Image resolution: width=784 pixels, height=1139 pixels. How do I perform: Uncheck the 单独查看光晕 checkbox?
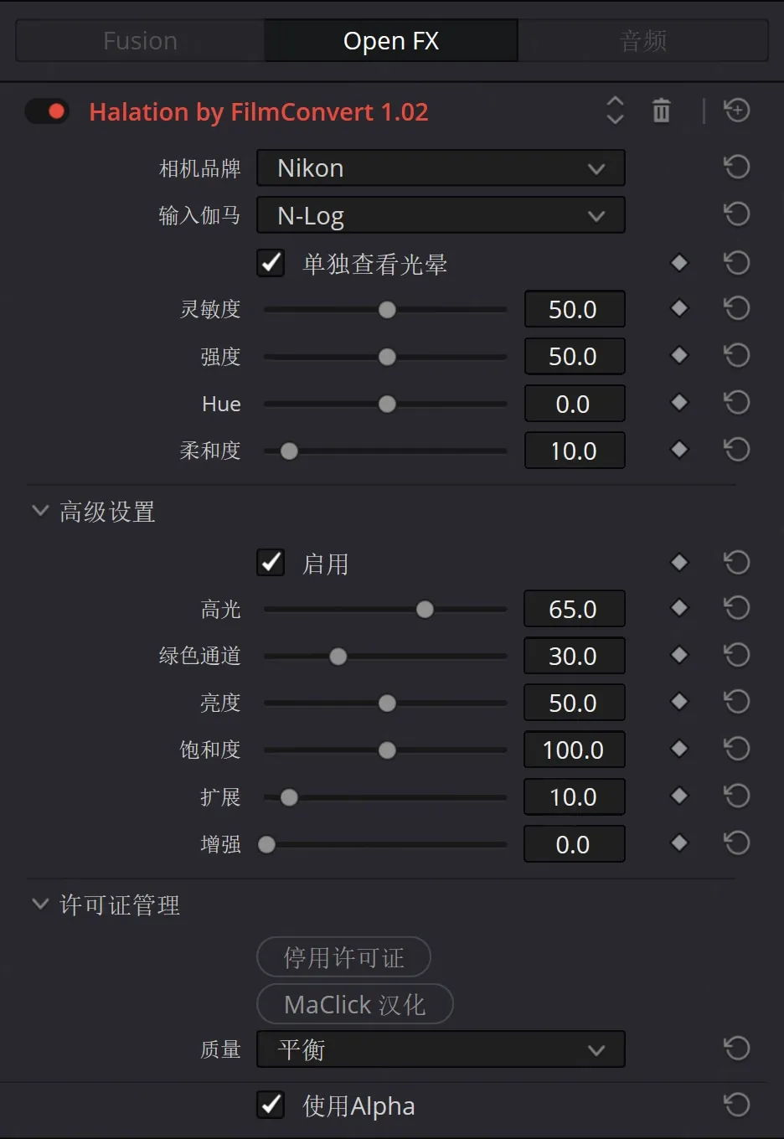pyautogui.click(x=271, y=263)
